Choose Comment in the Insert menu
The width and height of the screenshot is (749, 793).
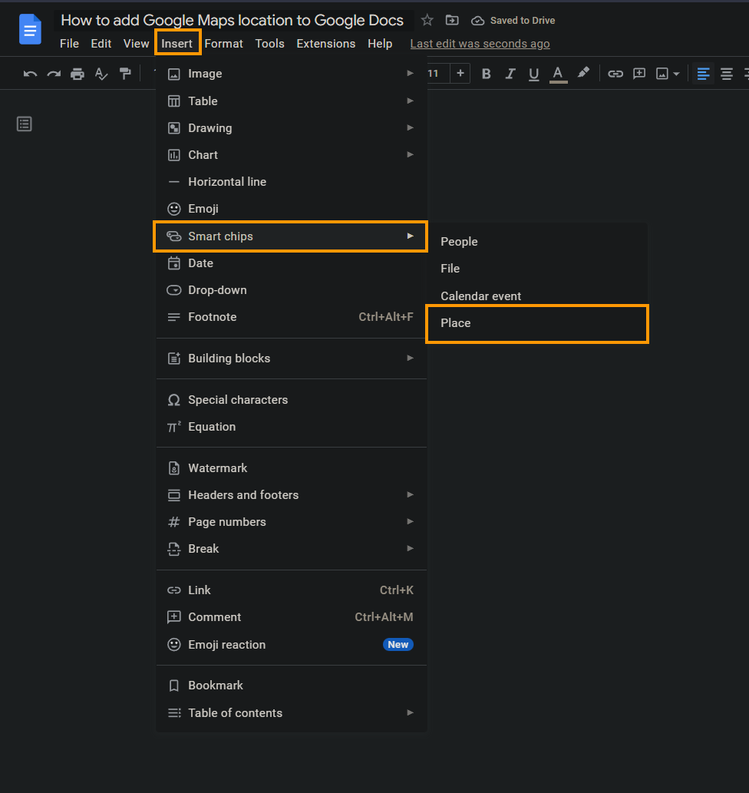(292, 617)
